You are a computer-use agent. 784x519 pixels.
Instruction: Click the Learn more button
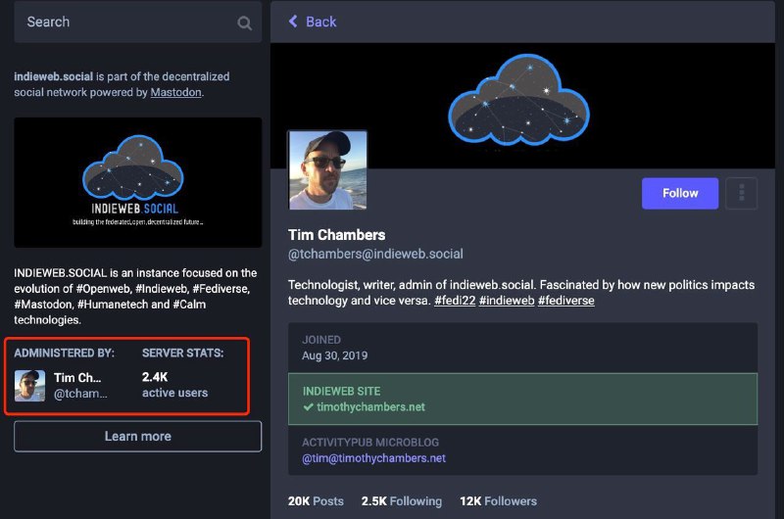137,436
